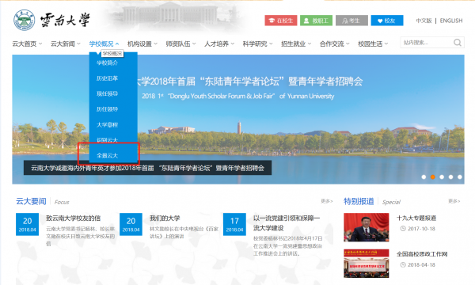Viewport: 475px width, 285px height.
Task: Open the 全国高校思政工作网 thumbnail image
Action: tap(367, 263)
